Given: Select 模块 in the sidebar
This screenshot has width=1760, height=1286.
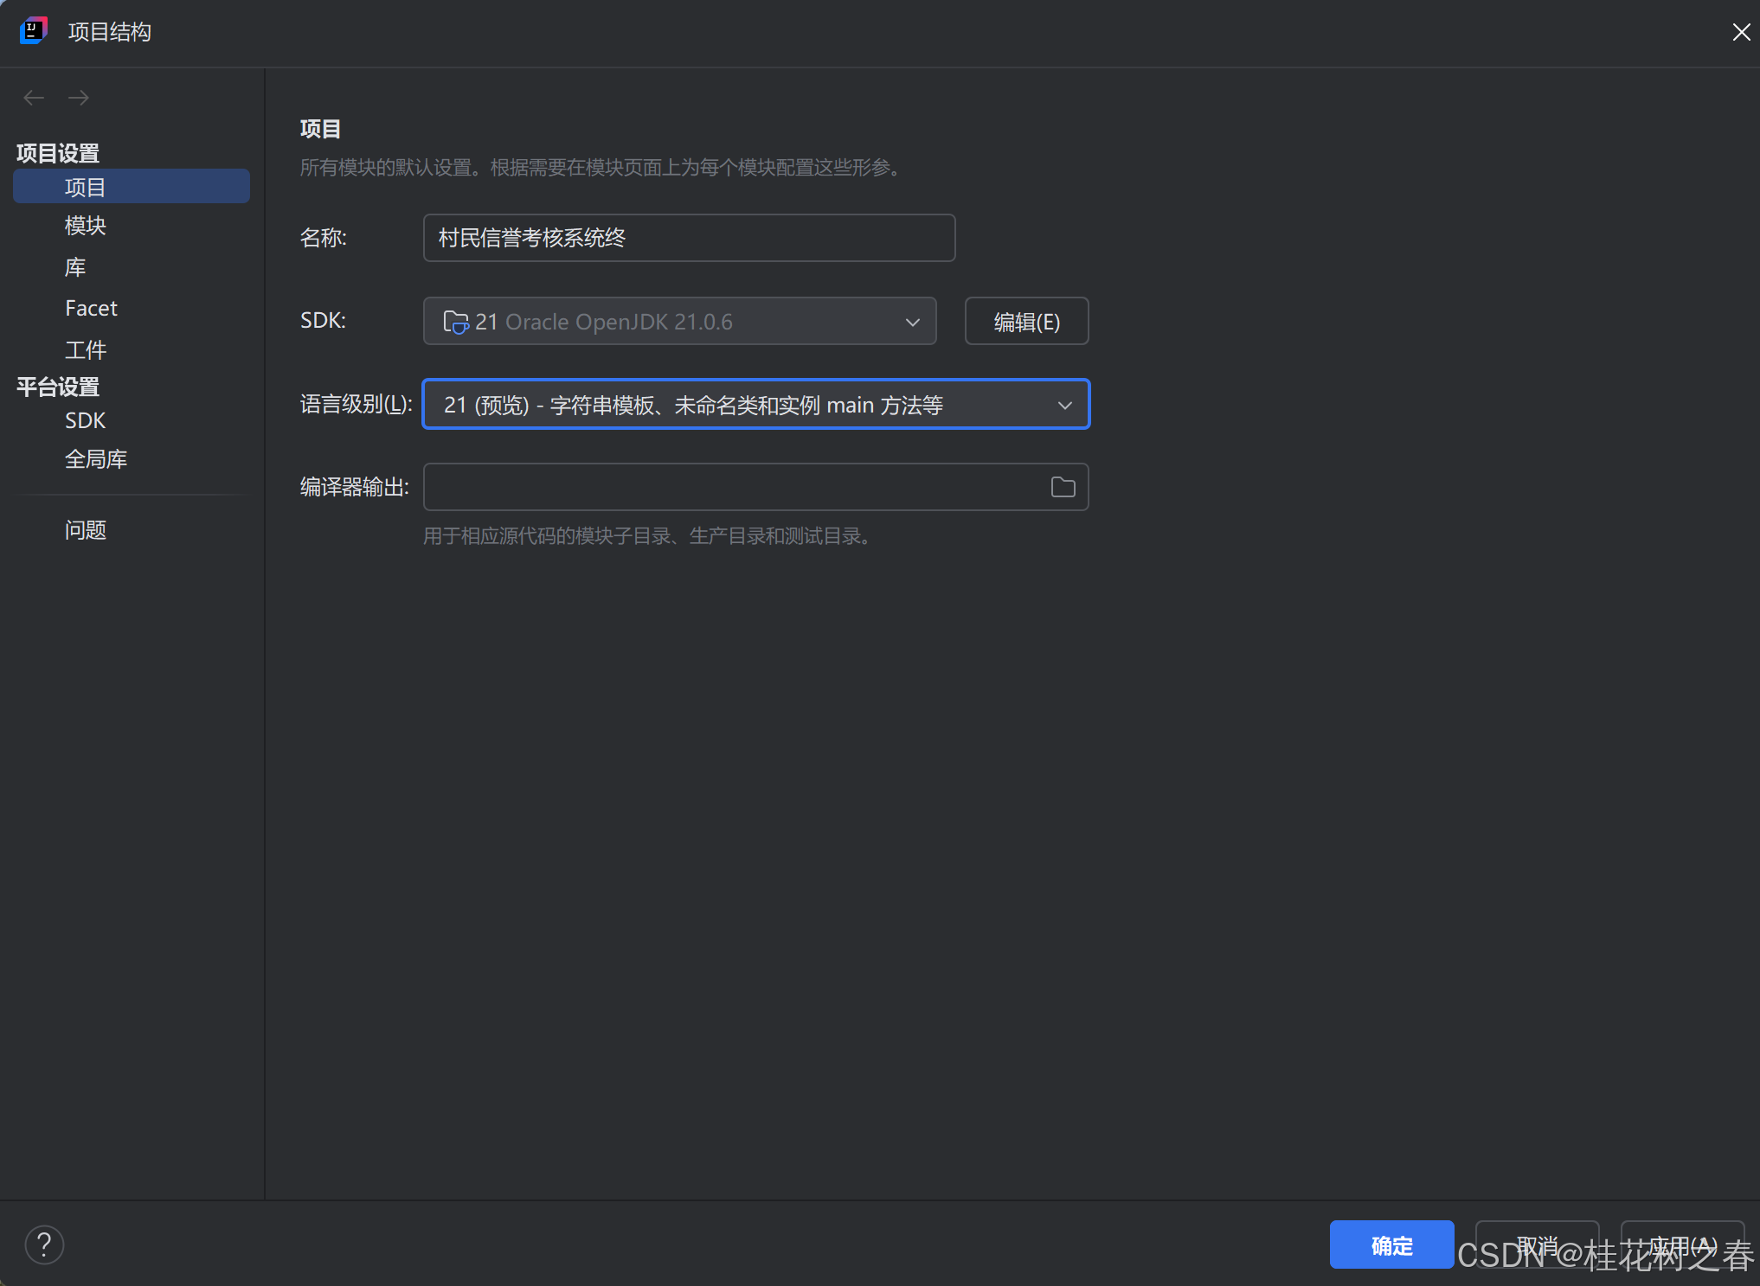Looking at the screenshot, I should click(x=85, y=226).
